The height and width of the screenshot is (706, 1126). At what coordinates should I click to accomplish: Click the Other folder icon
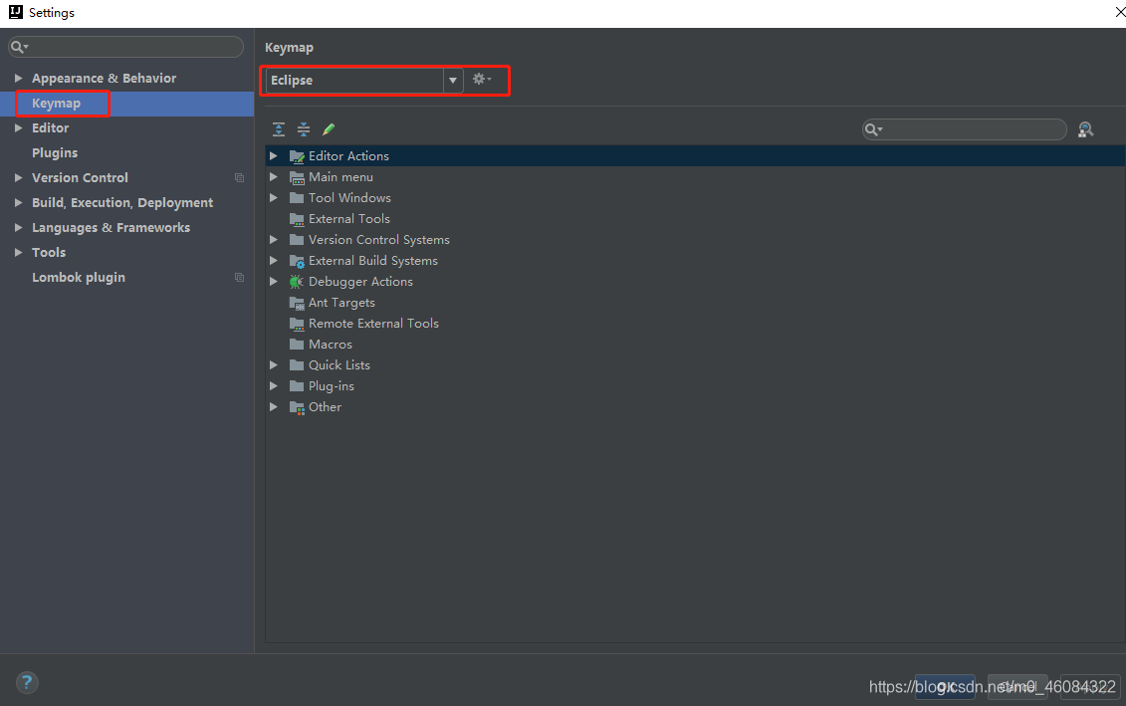(297, 407)
